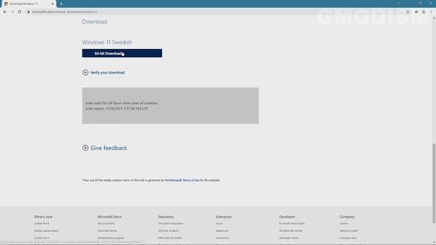The height and width of the screenshot is (245, 436).
Task: Click the browser forward arrow
Action: [12, 12]
